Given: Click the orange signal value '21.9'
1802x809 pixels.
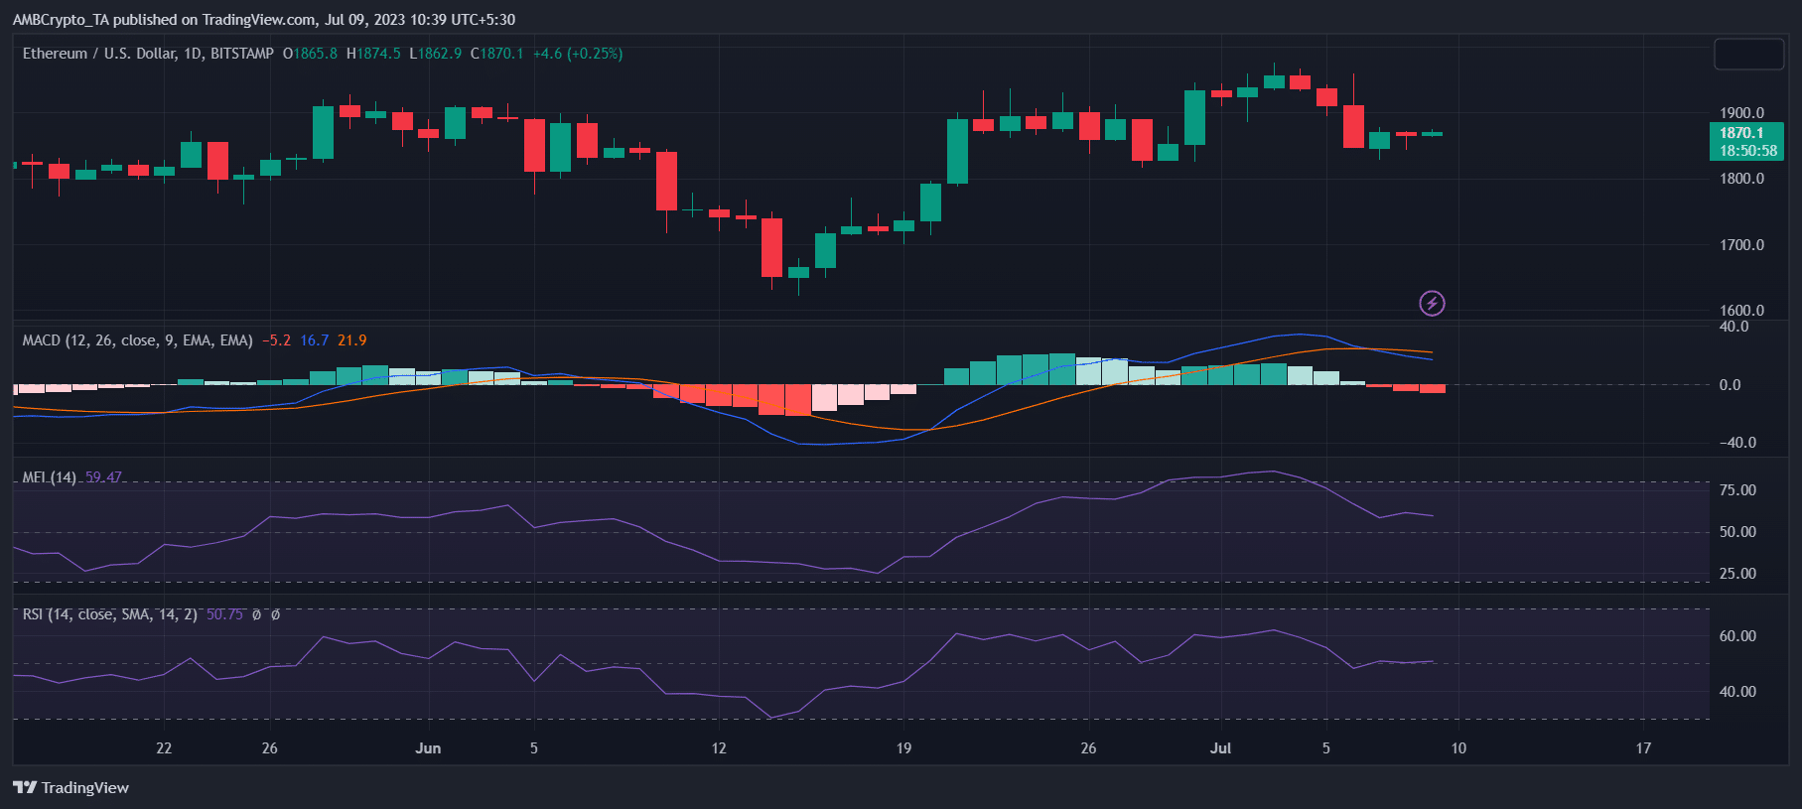Looking at the screenshot, I should pos(352,340).
